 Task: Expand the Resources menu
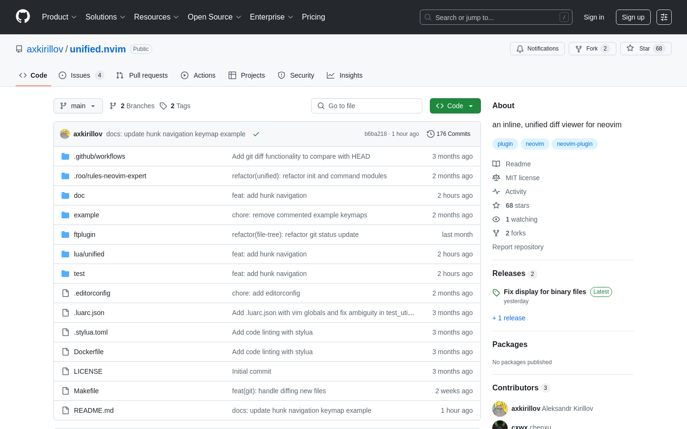[x=156, y=17]
